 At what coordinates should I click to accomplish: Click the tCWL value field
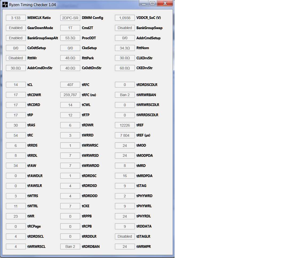coord(70,105)
